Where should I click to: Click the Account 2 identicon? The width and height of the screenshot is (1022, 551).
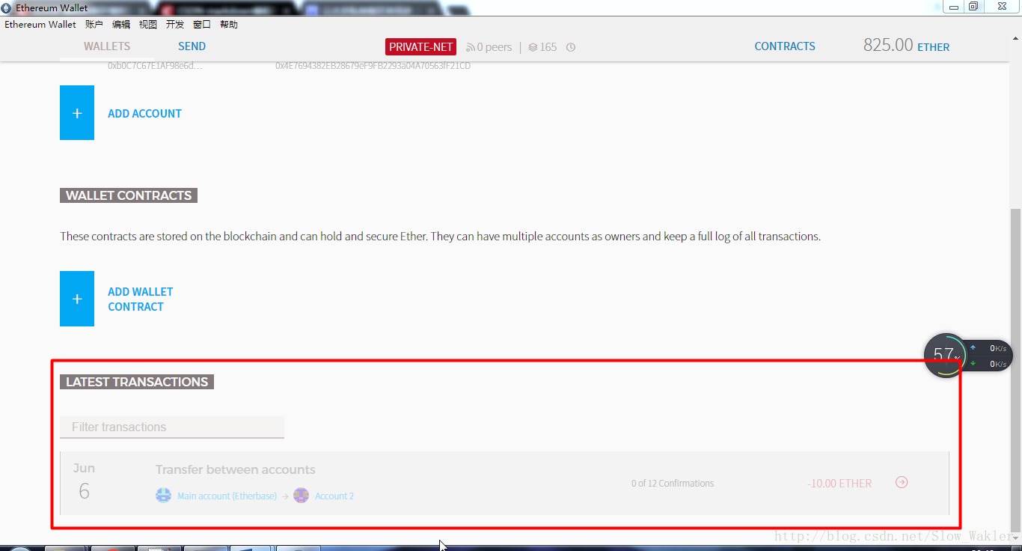point(301,495)
